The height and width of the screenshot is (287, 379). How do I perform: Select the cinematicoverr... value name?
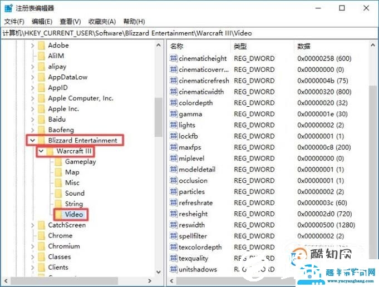pos(204,70)
